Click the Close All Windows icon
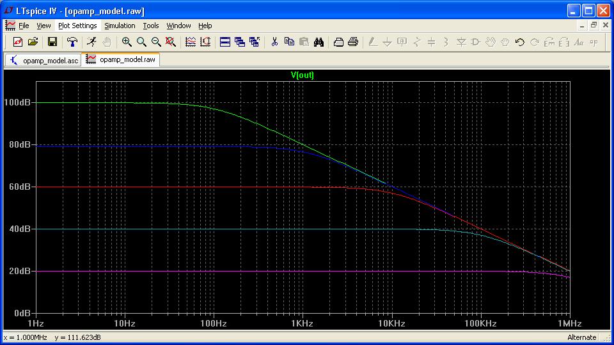Image resolution: width=614 pixels, height=345 pixels. coord(255,42)
